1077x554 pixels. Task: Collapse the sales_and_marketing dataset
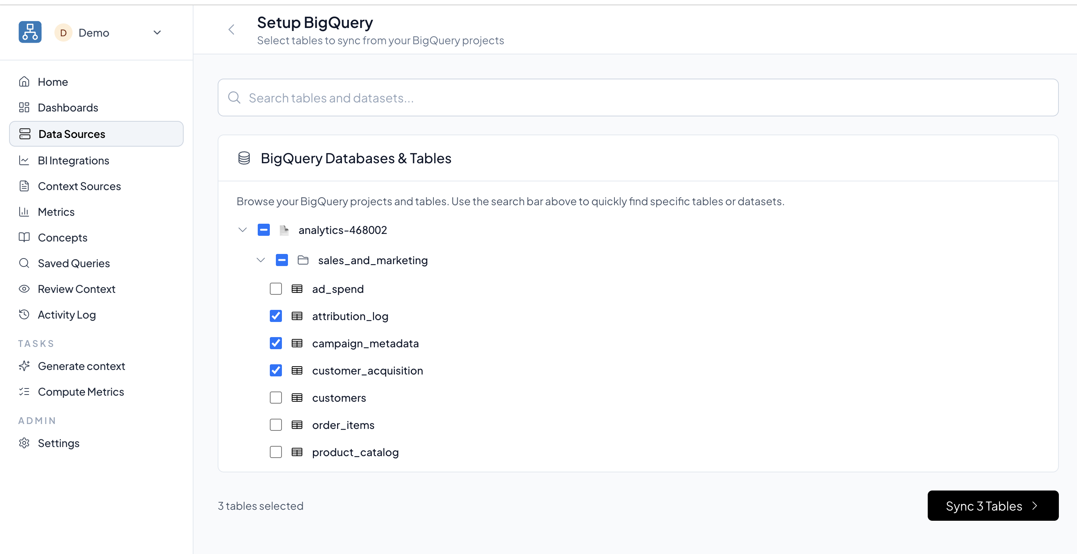[260, 260]
